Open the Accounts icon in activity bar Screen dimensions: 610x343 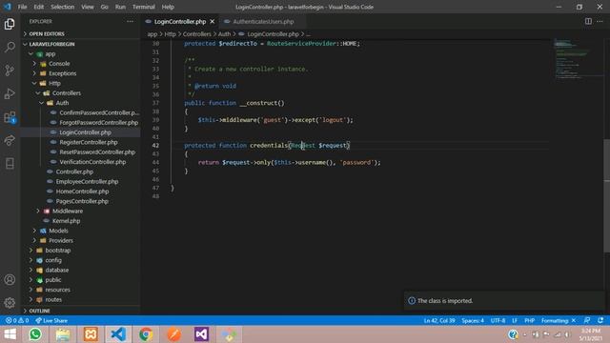coord(10,279)
